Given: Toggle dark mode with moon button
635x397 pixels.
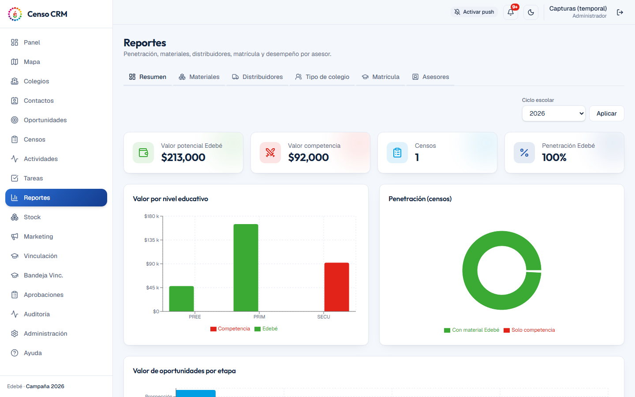Looking at the screenshot, I should [531, 12].
